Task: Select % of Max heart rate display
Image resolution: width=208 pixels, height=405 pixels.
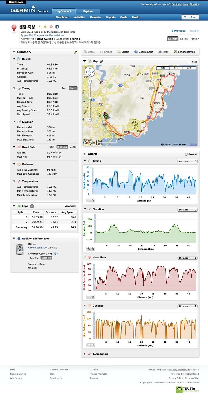Action: [x=62, y=147]
